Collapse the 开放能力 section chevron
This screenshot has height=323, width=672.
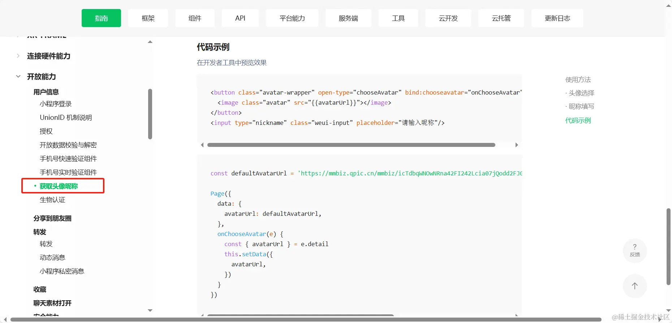[18, 76]
